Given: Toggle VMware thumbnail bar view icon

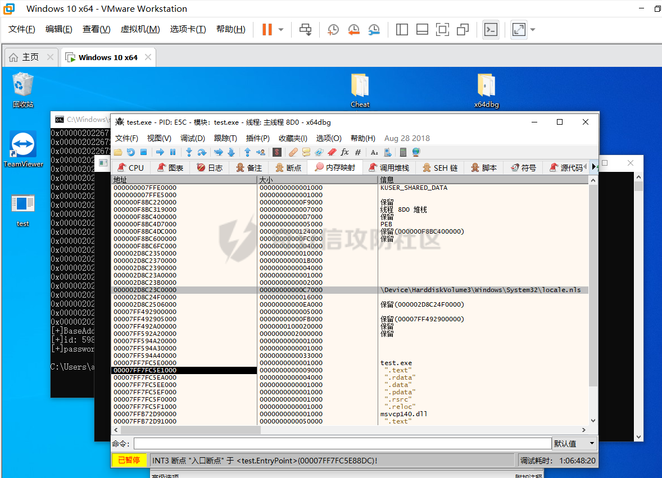Looking at the screenshot, I should [x=422, y=29].
